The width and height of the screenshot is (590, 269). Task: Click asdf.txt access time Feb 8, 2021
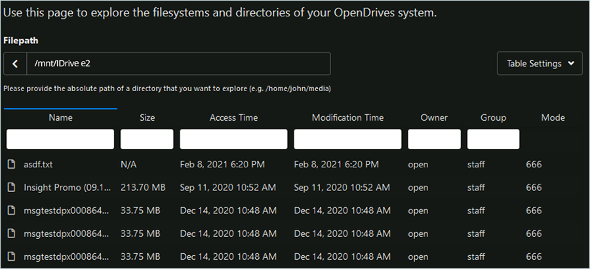222,165
